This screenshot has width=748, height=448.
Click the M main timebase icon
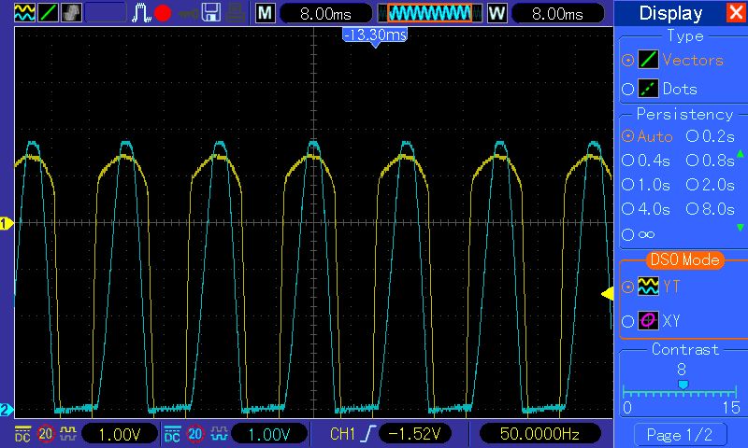tap(266, 13)
